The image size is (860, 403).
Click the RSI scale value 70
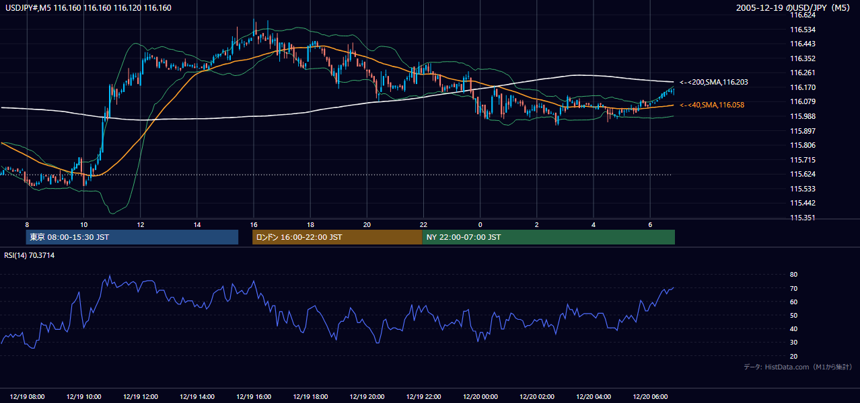point(793,288)
